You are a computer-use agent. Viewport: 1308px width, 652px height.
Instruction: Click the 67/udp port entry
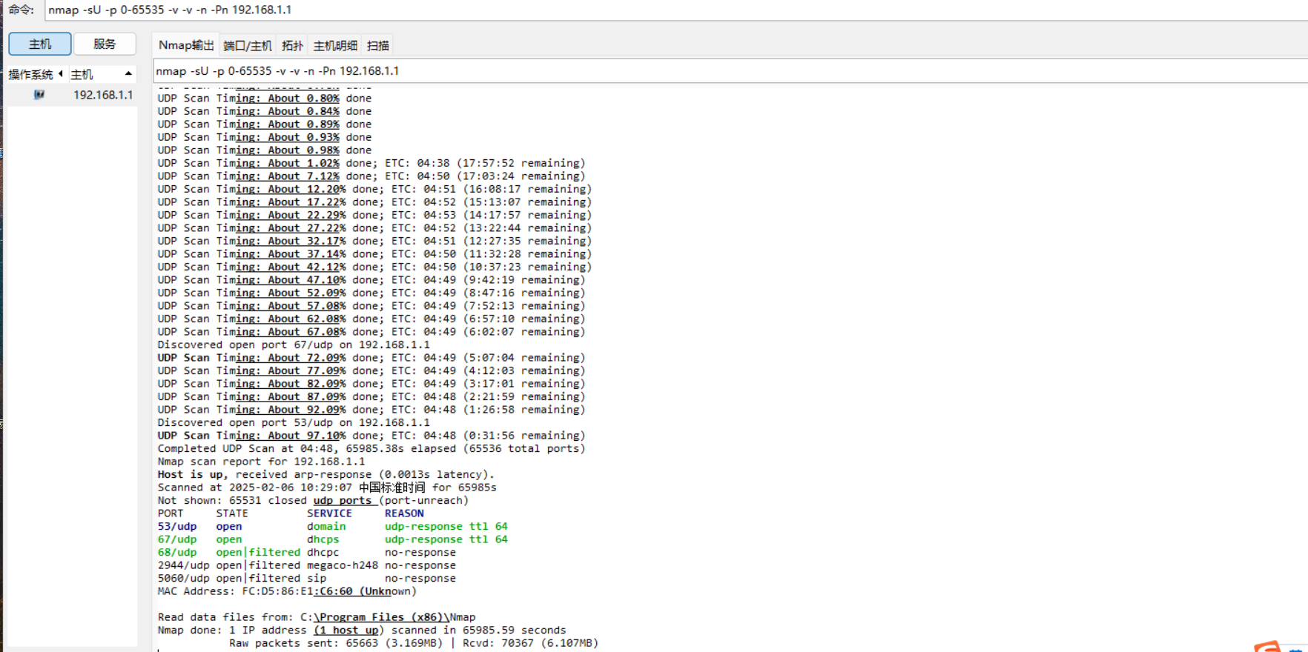click(177, 539)
